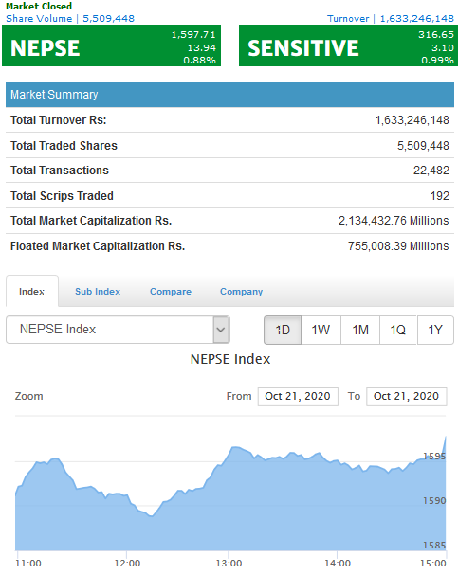The image size is (458, 575).
Task: Select the 1Y range button
Action: pyautogui.click(x=435, y=330)
